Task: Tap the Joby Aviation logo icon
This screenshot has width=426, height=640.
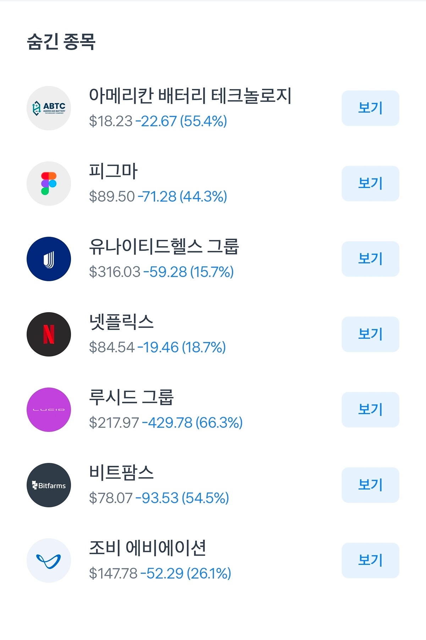Action: 49,561
